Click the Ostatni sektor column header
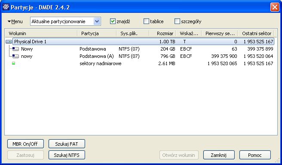Viewport: 282px width, 165px height. (256, 33)
